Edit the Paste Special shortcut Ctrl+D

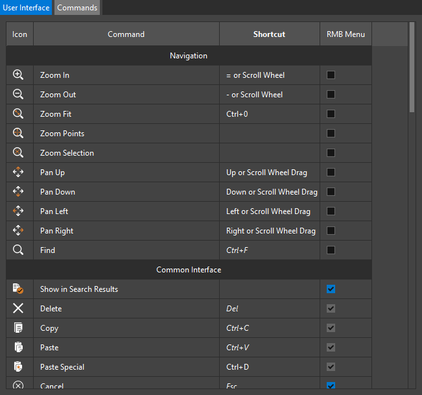click(270, 366)
